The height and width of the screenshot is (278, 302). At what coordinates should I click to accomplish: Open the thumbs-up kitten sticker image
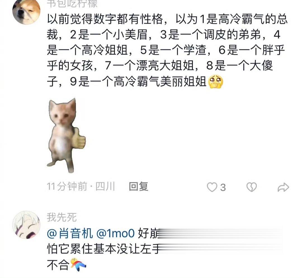(67, 136)
